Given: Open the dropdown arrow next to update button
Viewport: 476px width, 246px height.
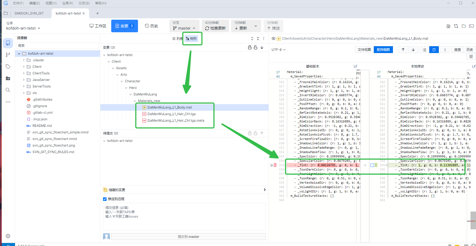Looking at the screenshot, I should coord(256,26).
